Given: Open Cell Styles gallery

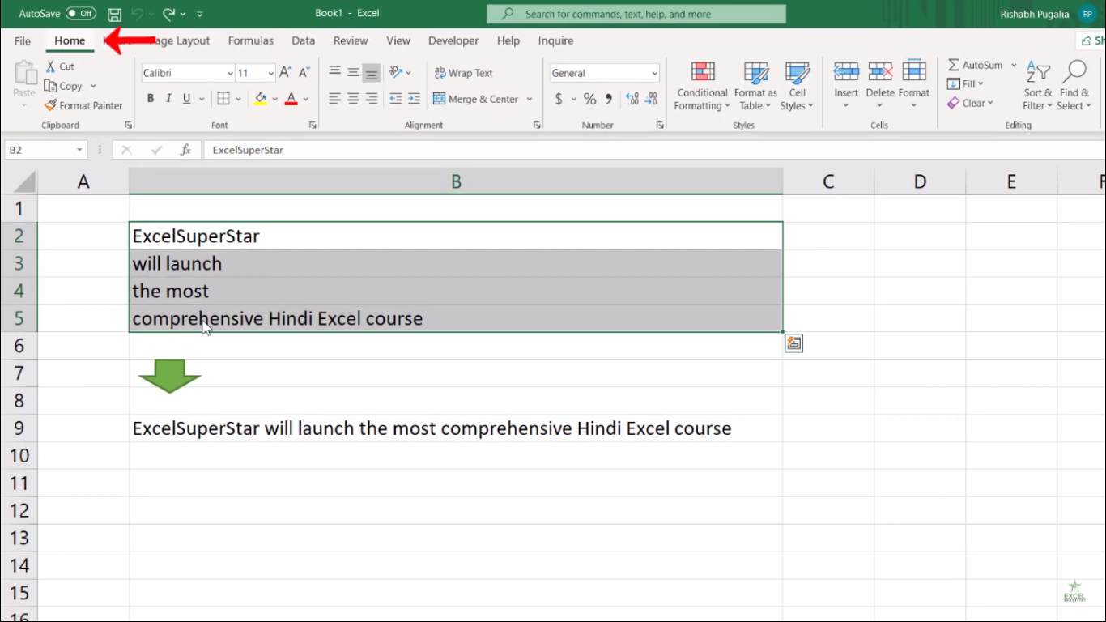Looking at the screenshot, I should coord(797,86).
